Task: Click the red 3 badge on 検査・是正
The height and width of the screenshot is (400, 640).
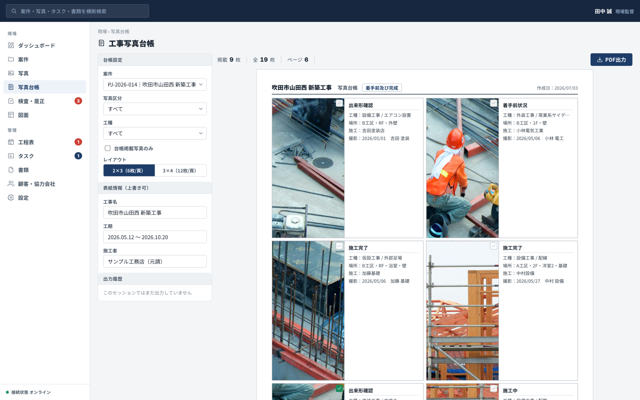Action: pos(78,101)
